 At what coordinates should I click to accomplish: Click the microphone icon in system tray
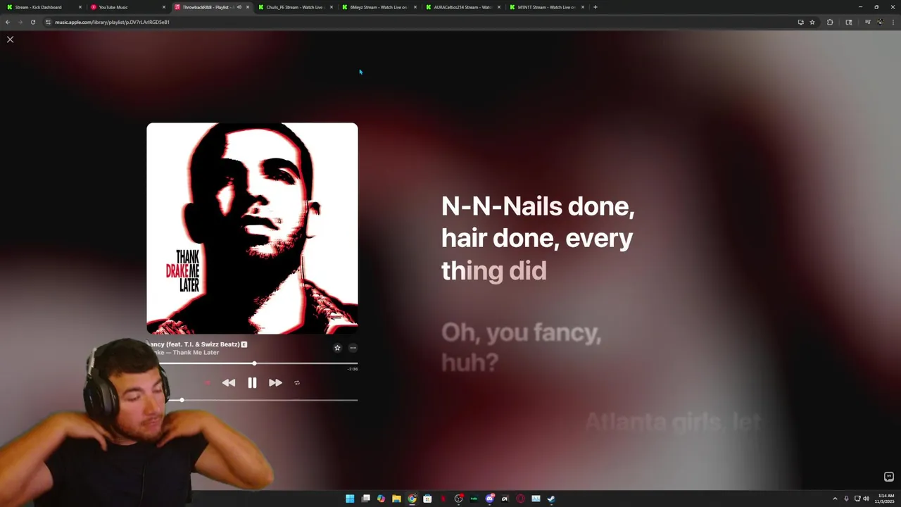point(846,499)
